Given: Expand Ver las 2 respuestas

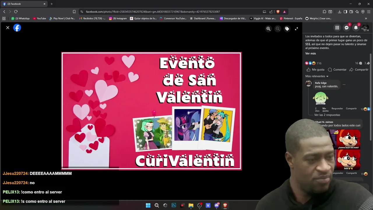Looking at the screenshot, I should [327, 115].
